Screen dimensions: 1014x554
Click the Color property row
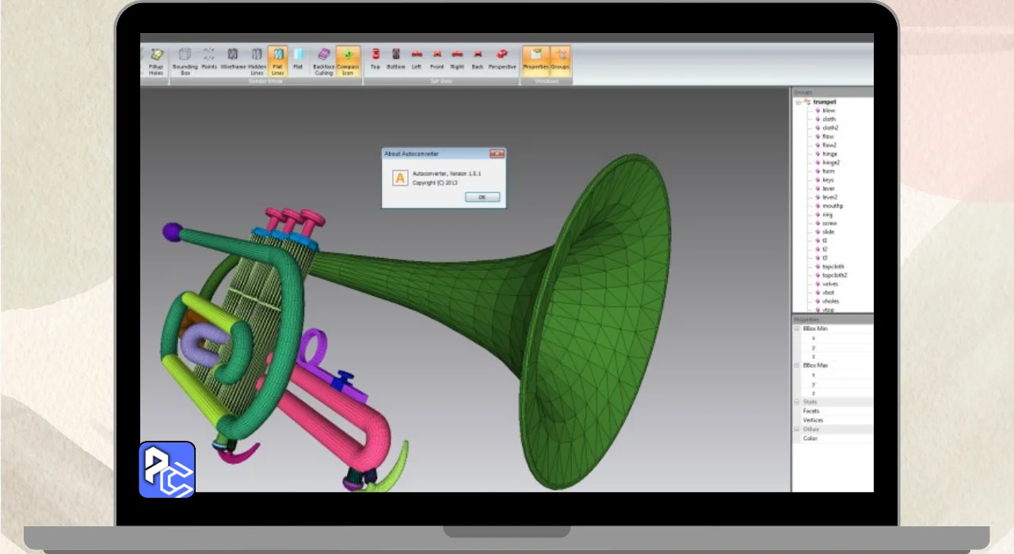pyautogui.click(x=810, y=438)
